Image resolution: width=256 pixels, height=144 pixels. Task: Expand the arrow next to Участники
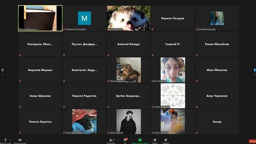118,140
